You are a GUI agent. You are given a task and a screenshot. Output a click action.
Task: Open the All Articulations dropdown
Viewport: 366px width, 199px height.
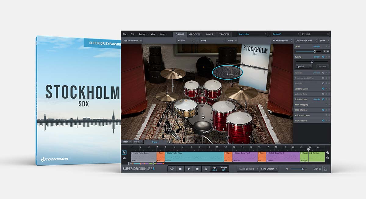tap(282, 40)
